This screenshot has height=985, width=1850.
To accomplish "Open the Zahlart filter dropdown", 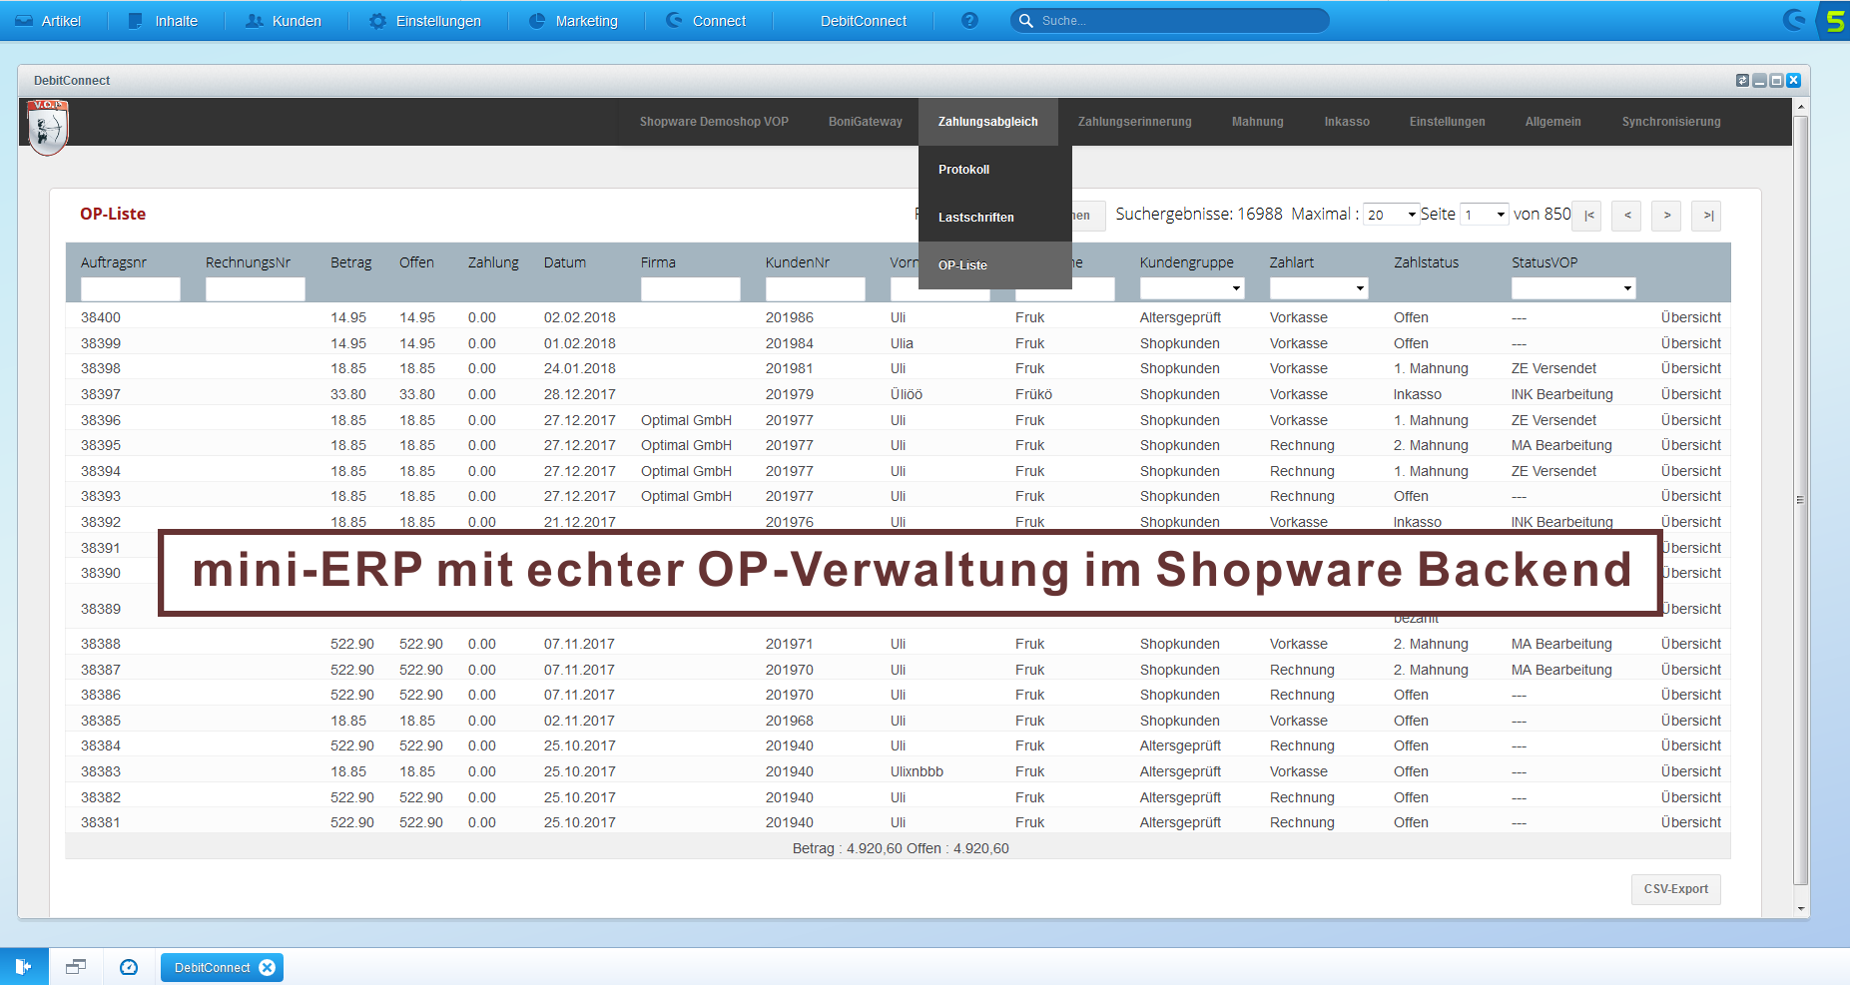I will pos(1319,288).
